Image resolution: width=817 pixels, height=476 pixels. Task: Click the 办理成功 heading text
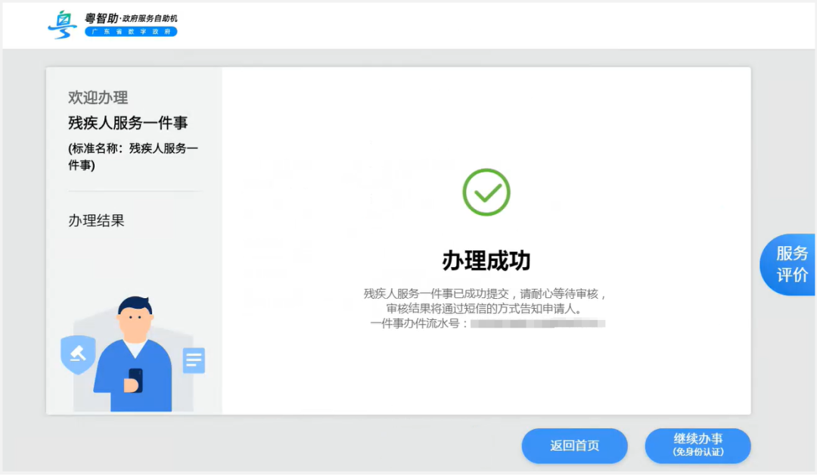486,257
